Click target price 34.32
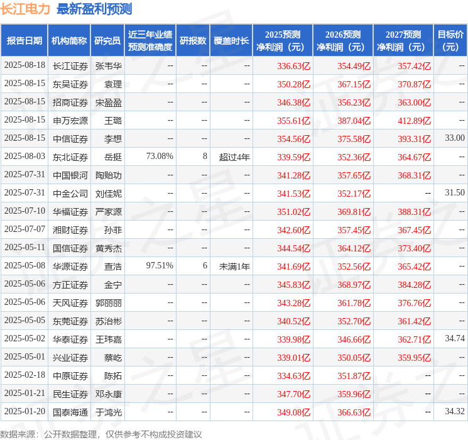This screenshot has height=440, width=468. point(455,411)
